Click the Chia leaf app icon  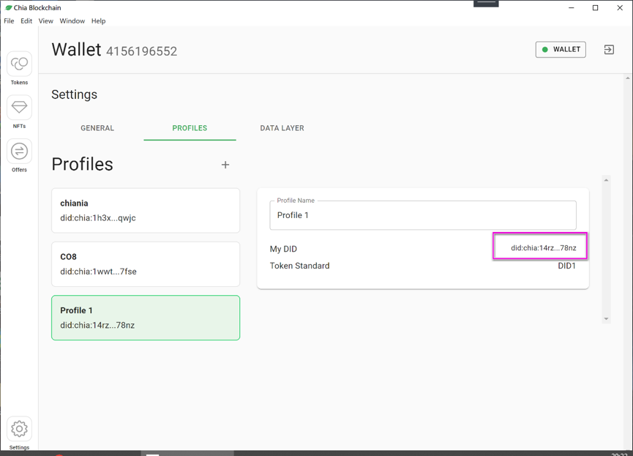(8, 7)
